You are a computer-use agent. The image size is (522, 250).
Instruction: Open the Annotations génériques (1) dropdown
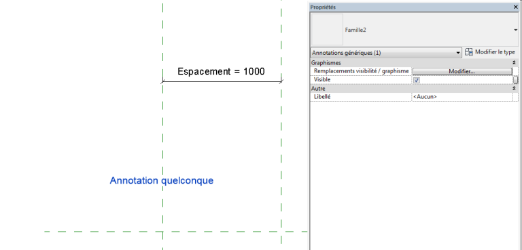[x=386, y=53]
